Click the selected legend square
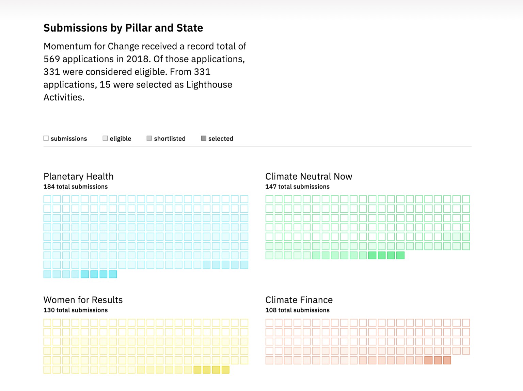 (204, 138)
